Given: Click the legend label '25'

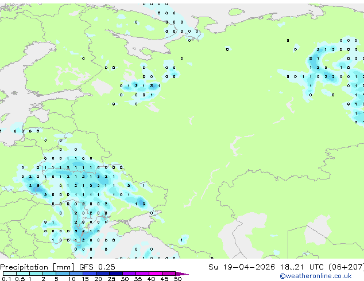Looking at the screenshot, I should [111, 279].
